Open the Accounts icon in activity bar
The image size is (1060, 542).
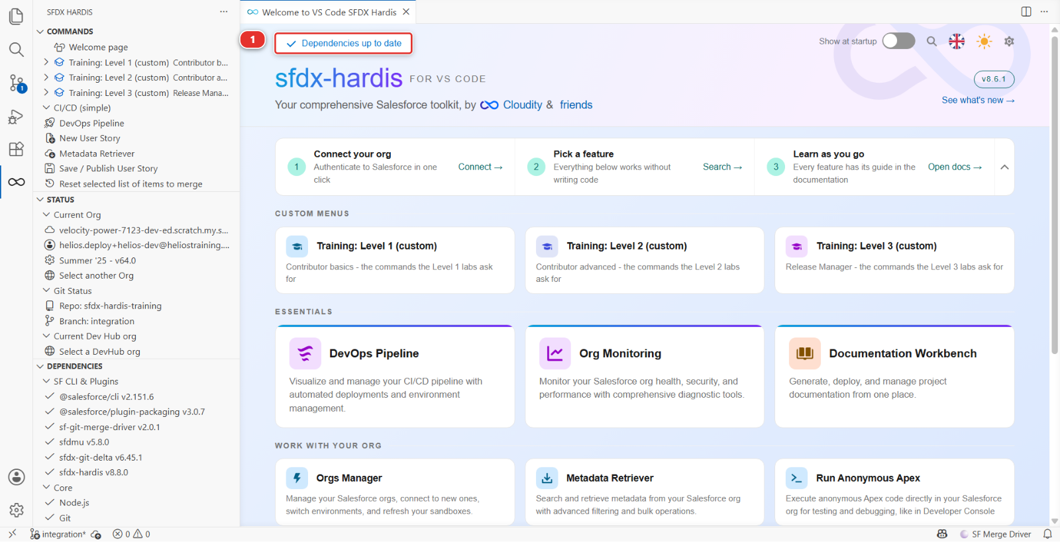click(17, 477)
